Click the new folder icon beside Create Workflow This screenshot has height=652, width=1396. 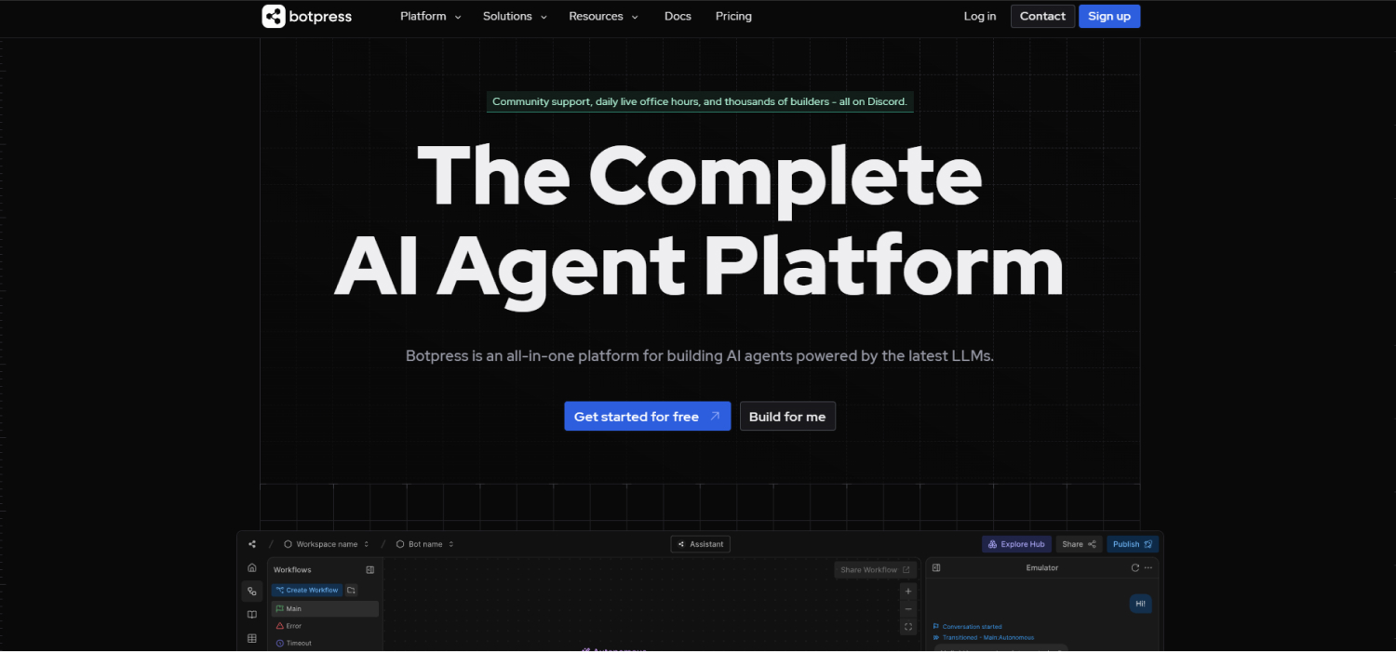pyautogui.click(x=351, y=590)
